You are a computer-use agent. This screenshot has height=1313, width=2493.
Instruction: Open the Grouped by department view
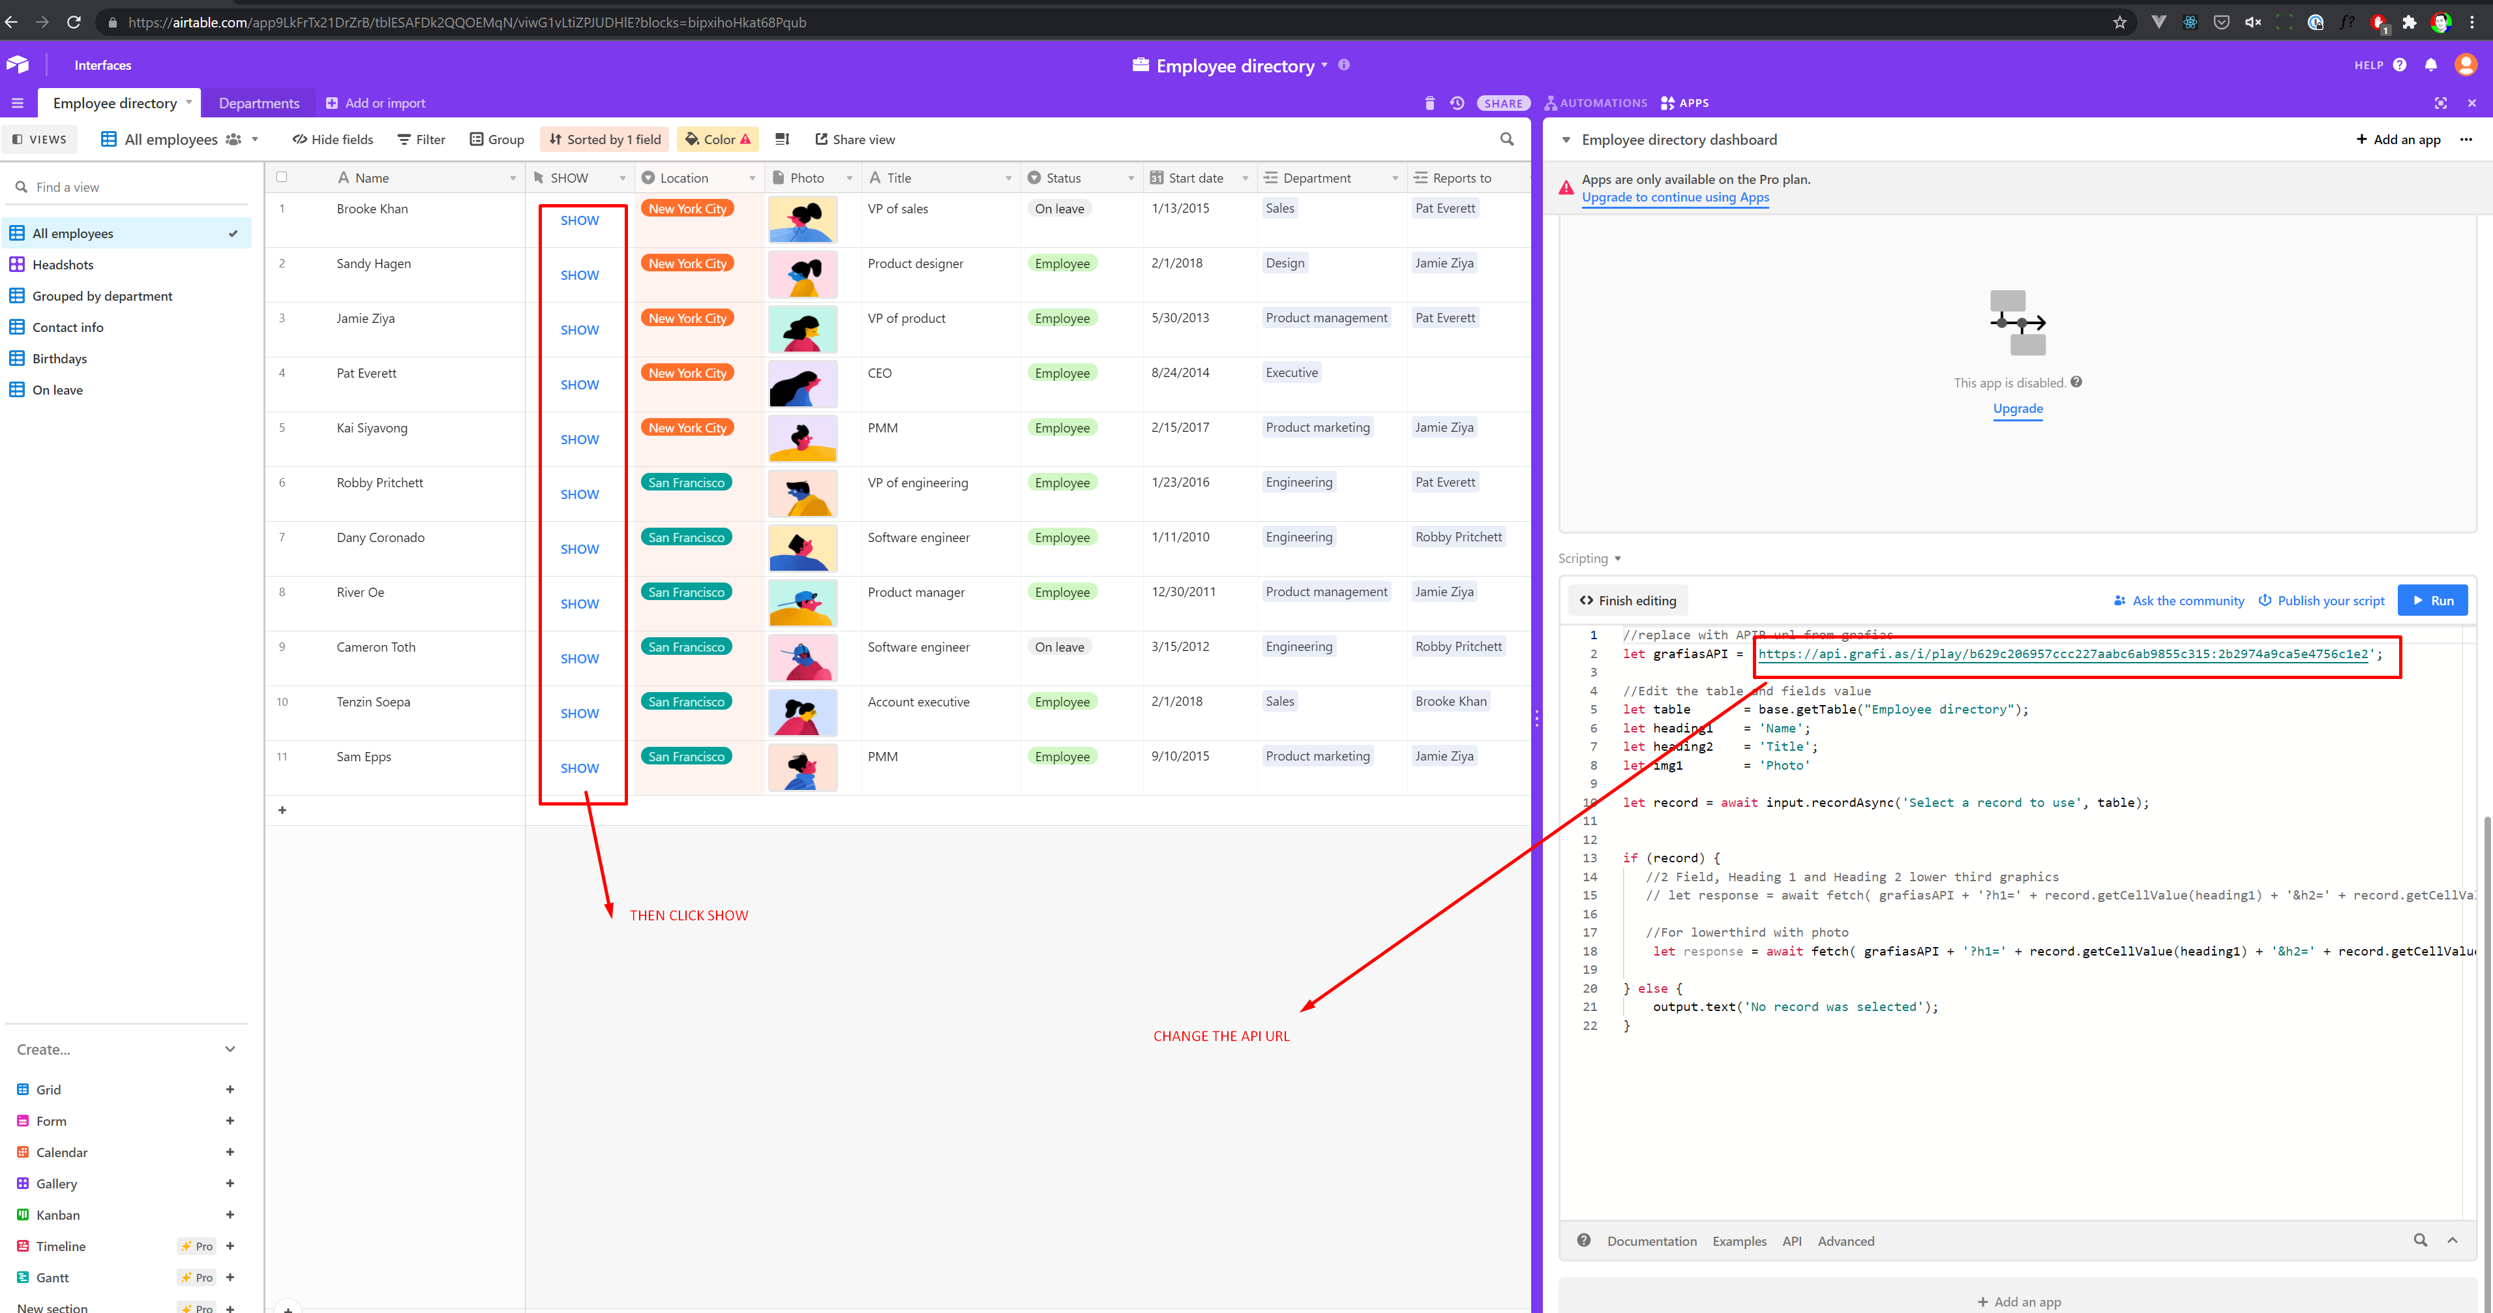(102, 295)
